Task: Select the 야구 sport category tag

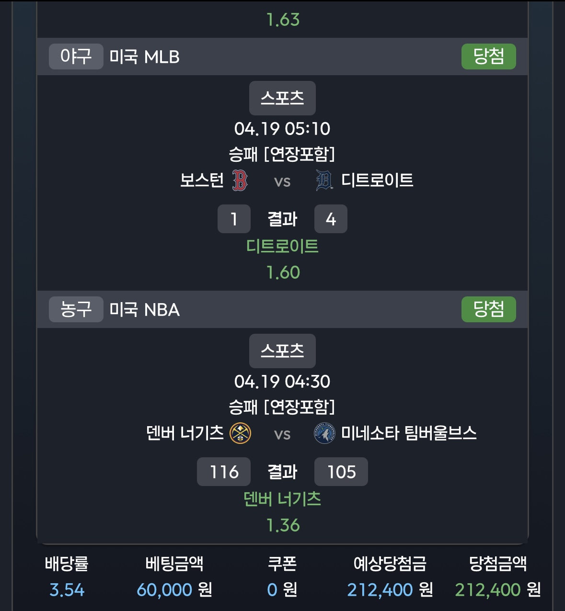Action: pyautogui.click(x=76, y=57)
